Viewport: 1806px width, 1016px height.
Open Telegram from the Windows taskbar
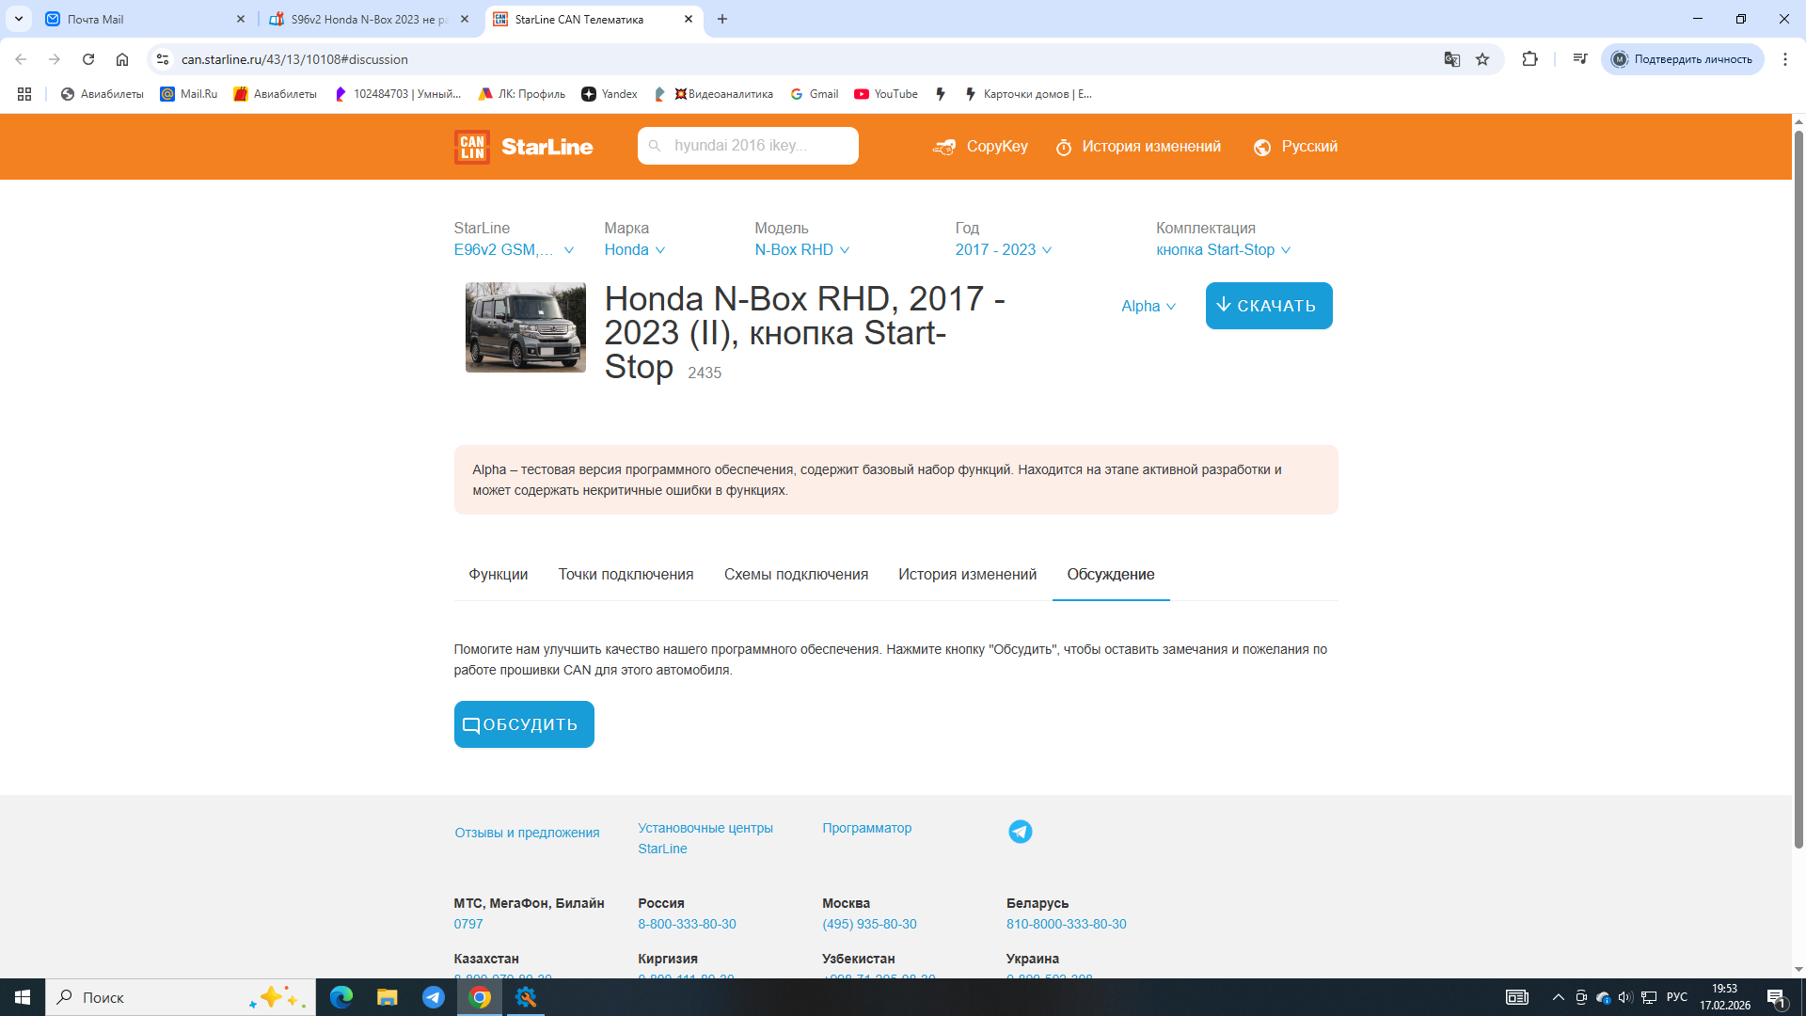click(x=434, y=997)
